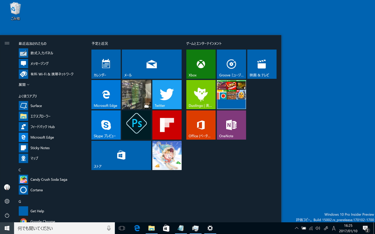This screenshot has width=375, height=234.
Task: Click the letter G section header
Action: pos(20,202)
